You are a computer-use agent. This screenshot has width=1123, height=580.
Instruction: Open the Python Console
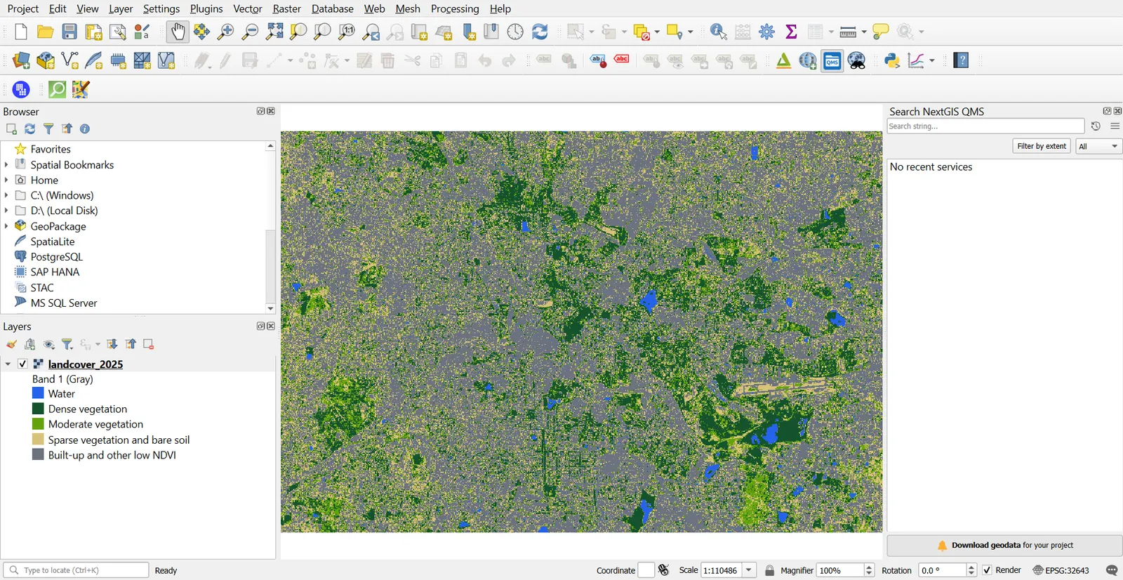tap(892, 61)
